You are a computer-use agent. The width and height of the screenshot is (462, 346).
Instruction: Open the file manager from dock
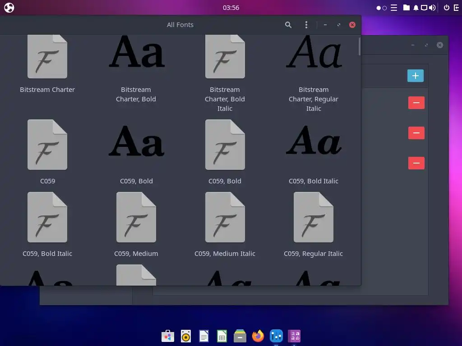240,336
